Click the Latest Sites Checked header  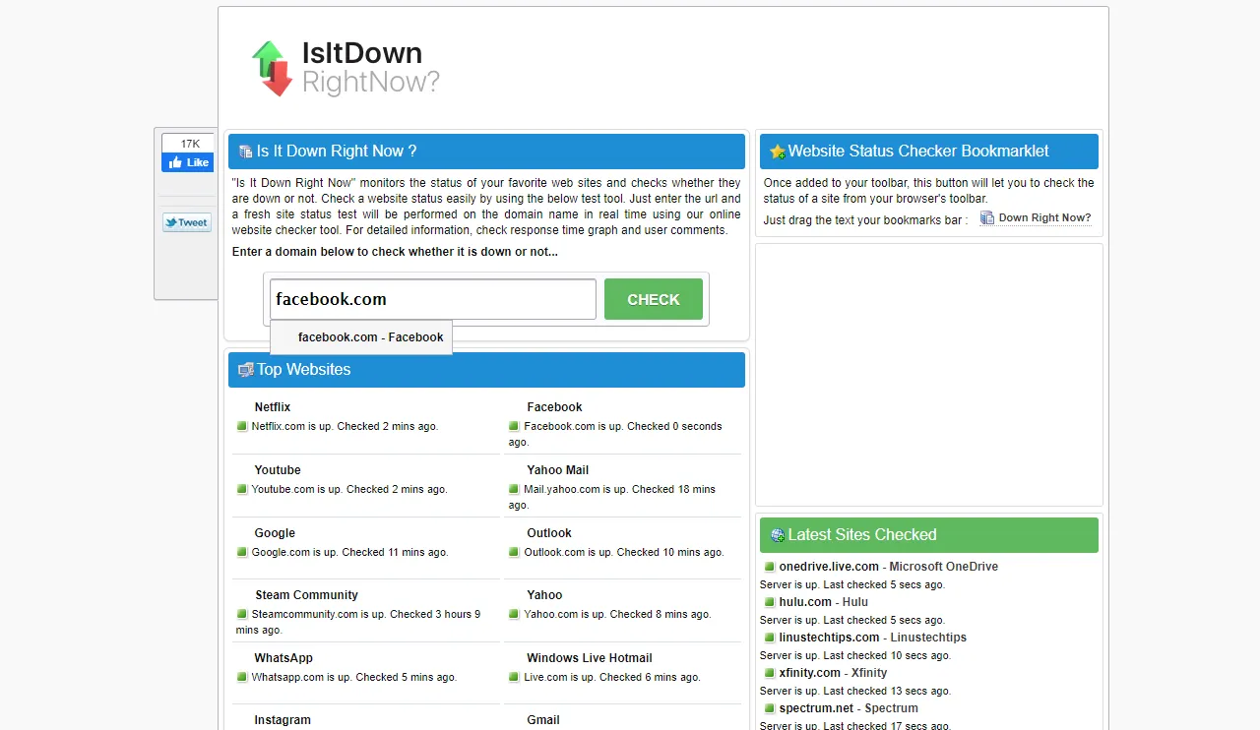coord(929,535)
